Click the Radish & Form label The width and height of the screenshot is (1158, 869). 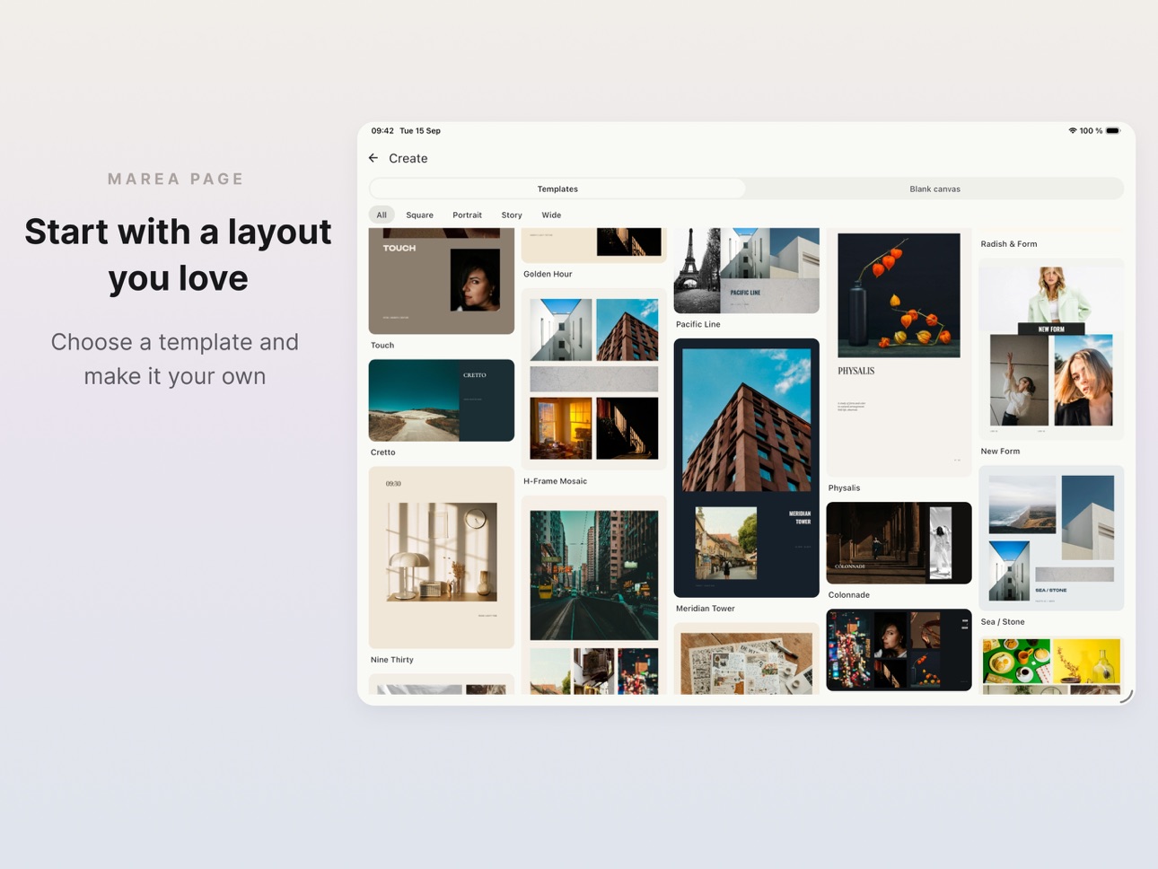tap(1009, 244)
